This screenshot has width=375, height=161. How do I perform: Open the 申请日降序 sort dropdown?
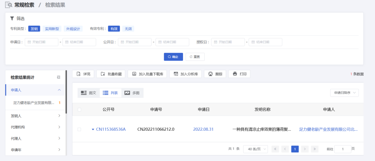coord(344,93)
